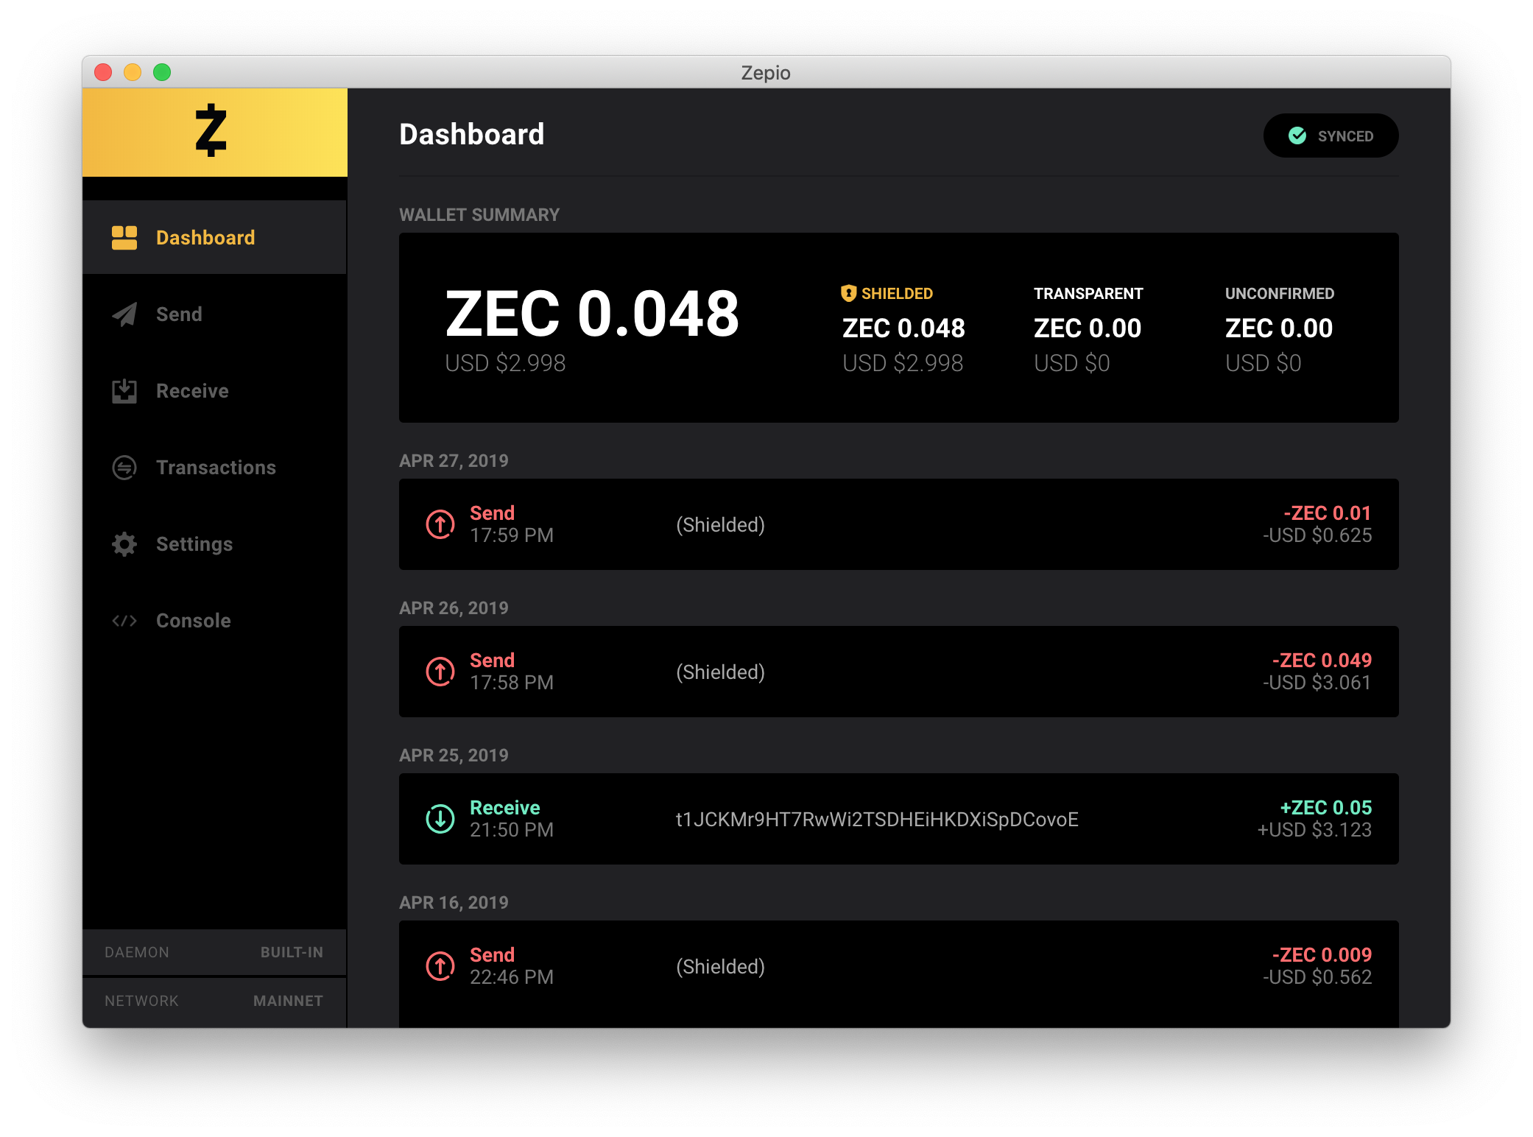This screenshot has width=1533, height=1137.
Task: Click the Zcash logo in sidebar header
Action: click(x=211, y=130)
